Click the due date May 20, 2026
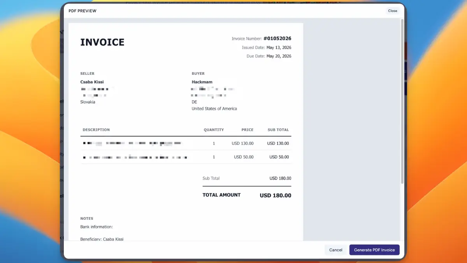This screenshot has width=467, height=263. pos(279,56)
